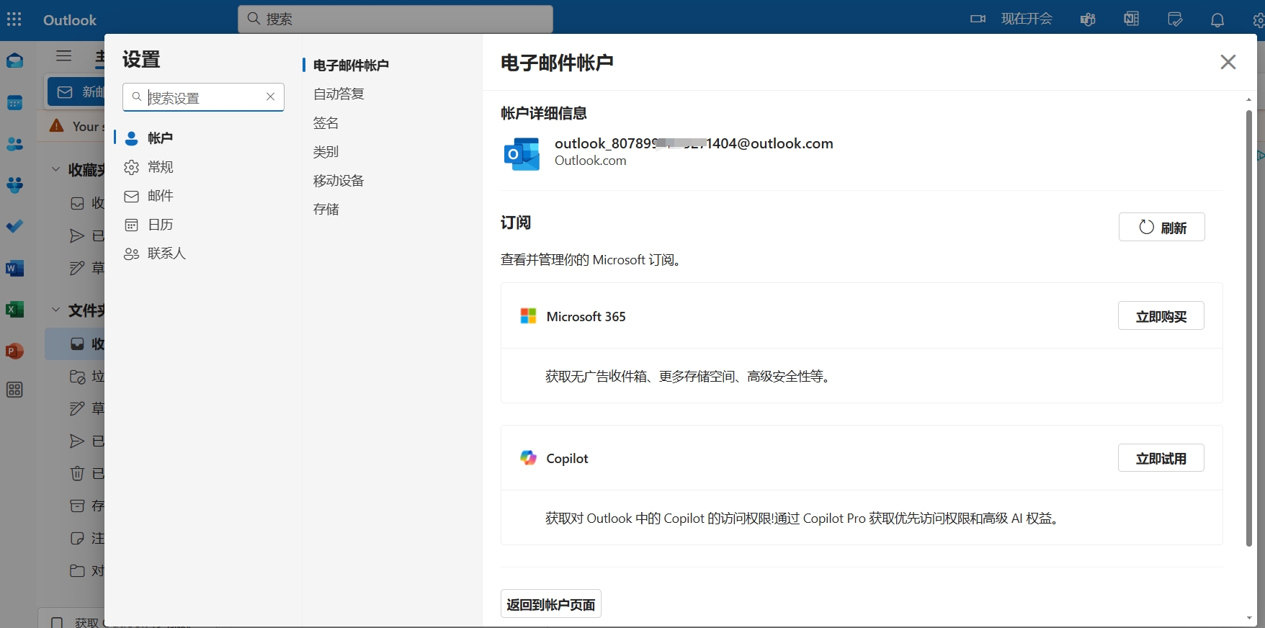
Task: Select the People settings category
Action: click(x=166, y=254)
